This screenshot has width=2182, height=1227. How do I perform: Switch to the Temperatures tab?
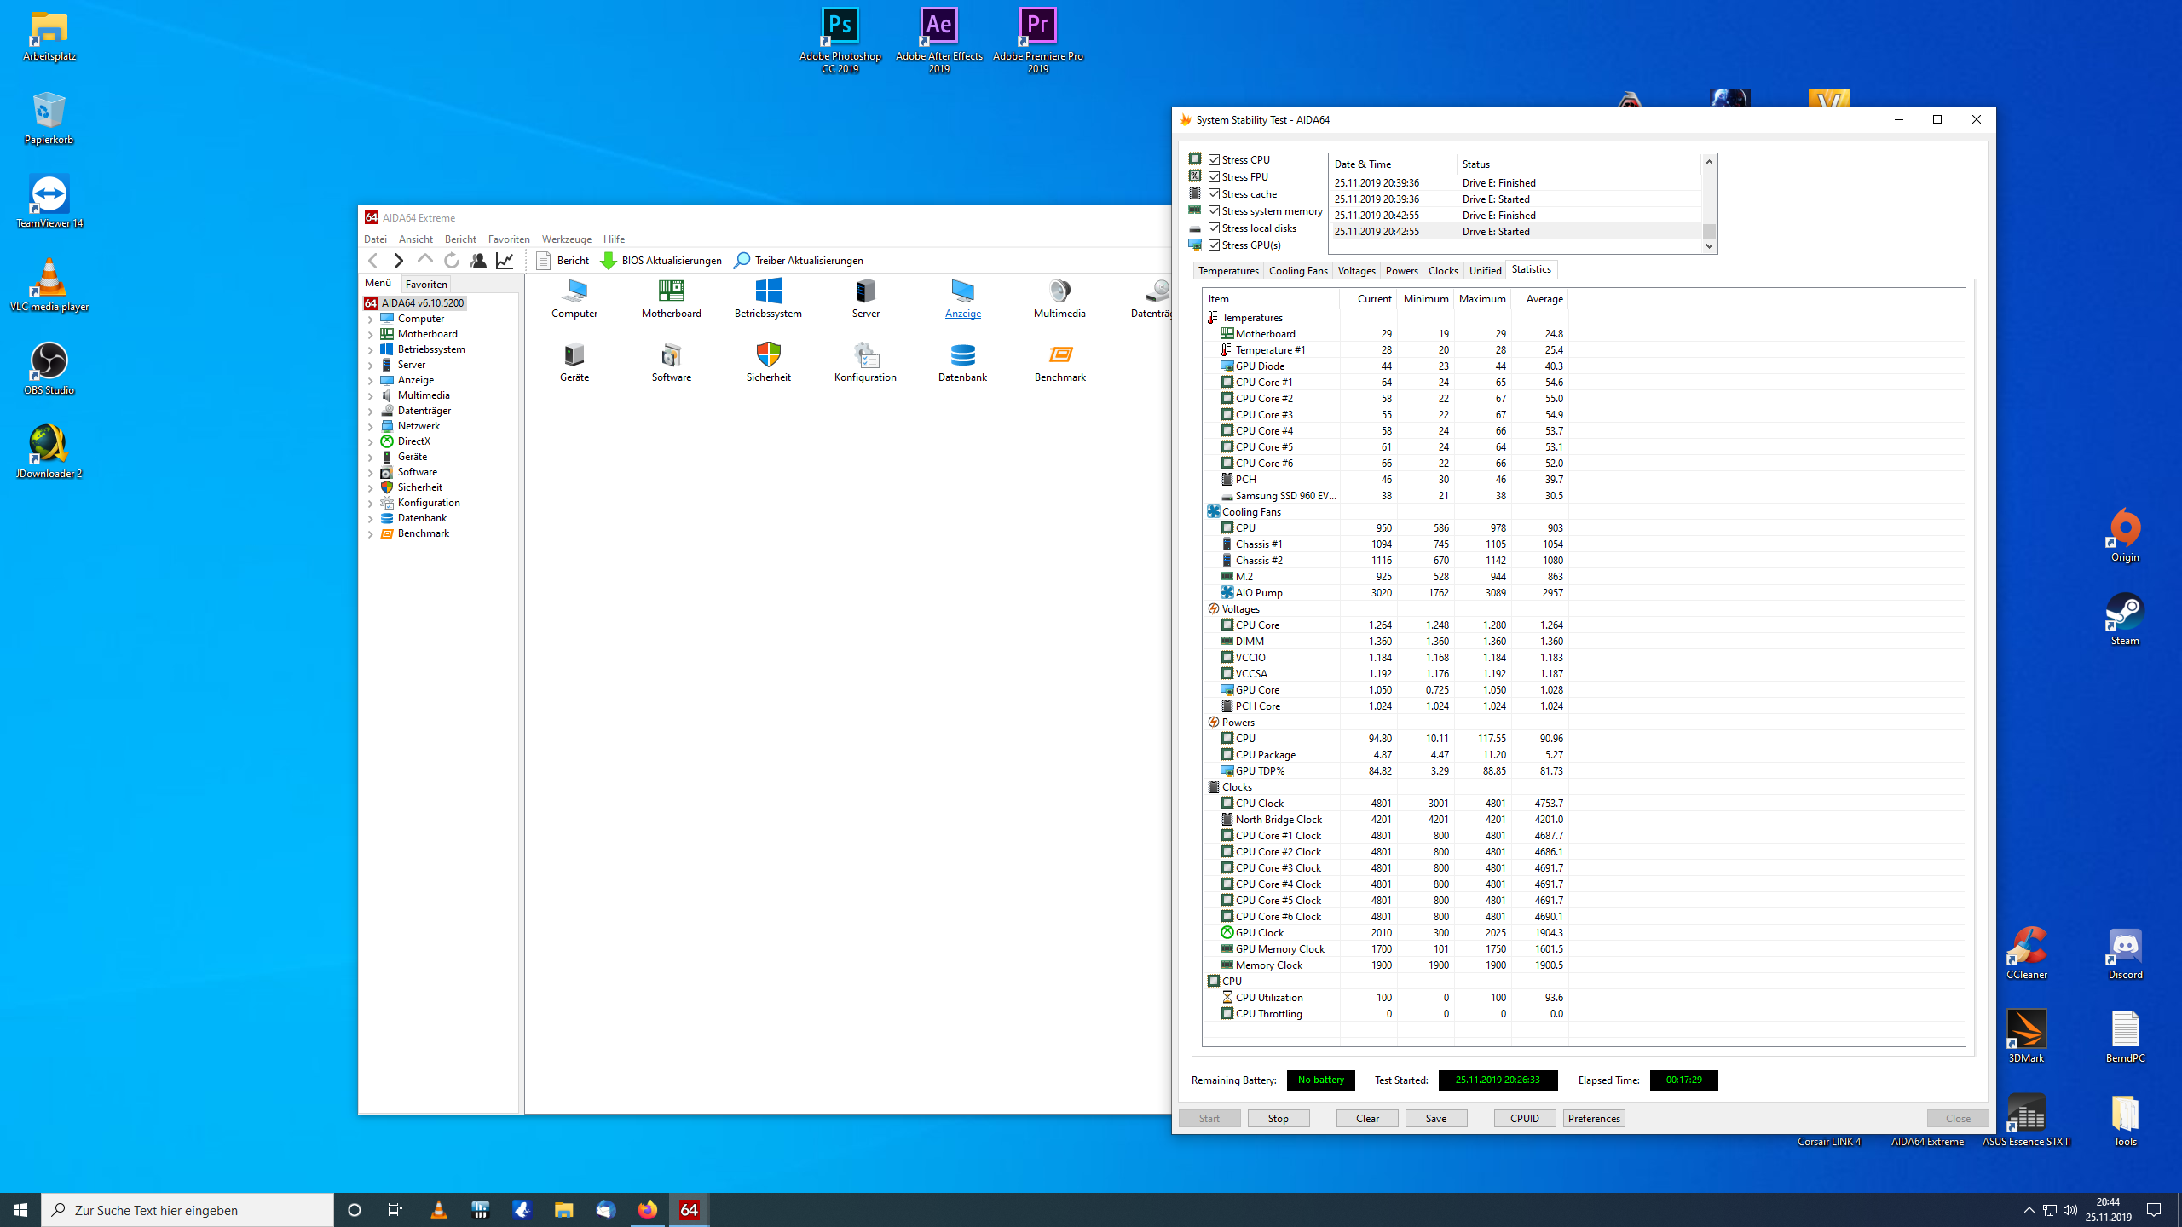tap(1227, 271)
